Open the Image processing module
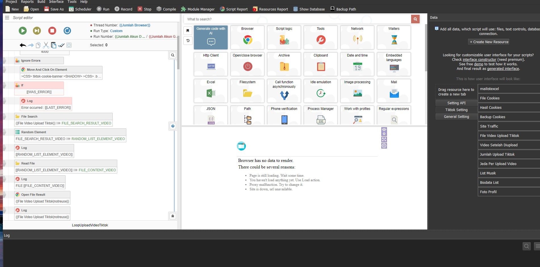 357,91
